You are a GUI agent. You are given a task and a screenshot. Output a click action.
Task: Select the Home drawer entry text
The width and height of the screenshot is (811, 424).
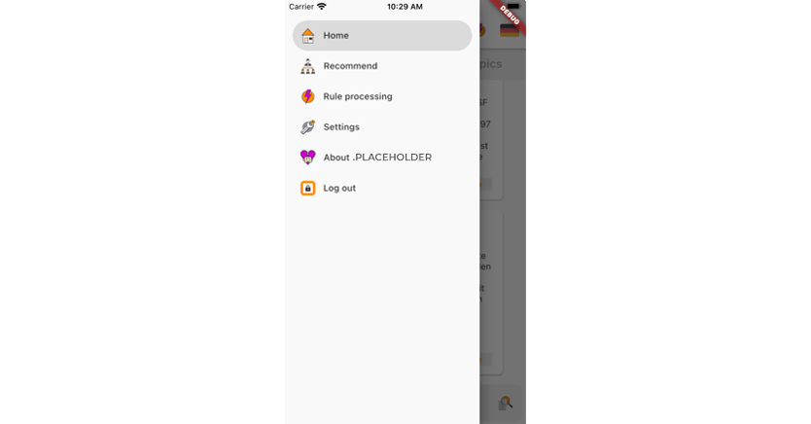point(335,36)
